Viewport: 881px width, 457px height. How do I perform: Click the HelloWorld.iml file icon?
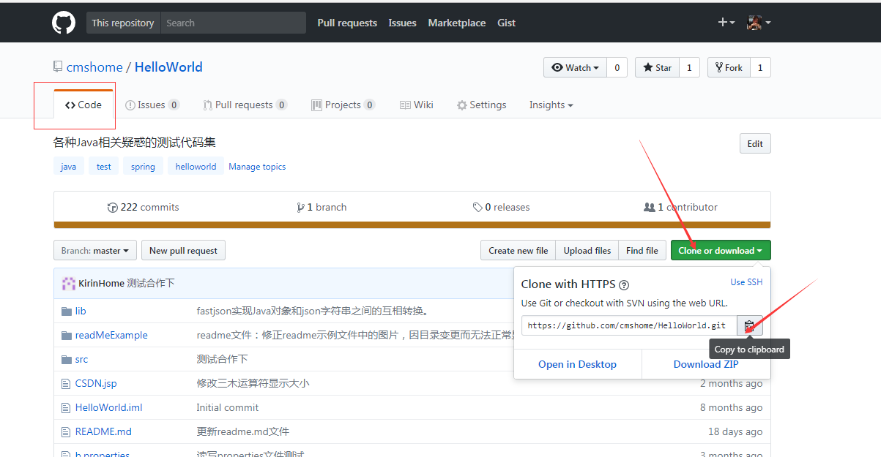[x=66, y=407]
